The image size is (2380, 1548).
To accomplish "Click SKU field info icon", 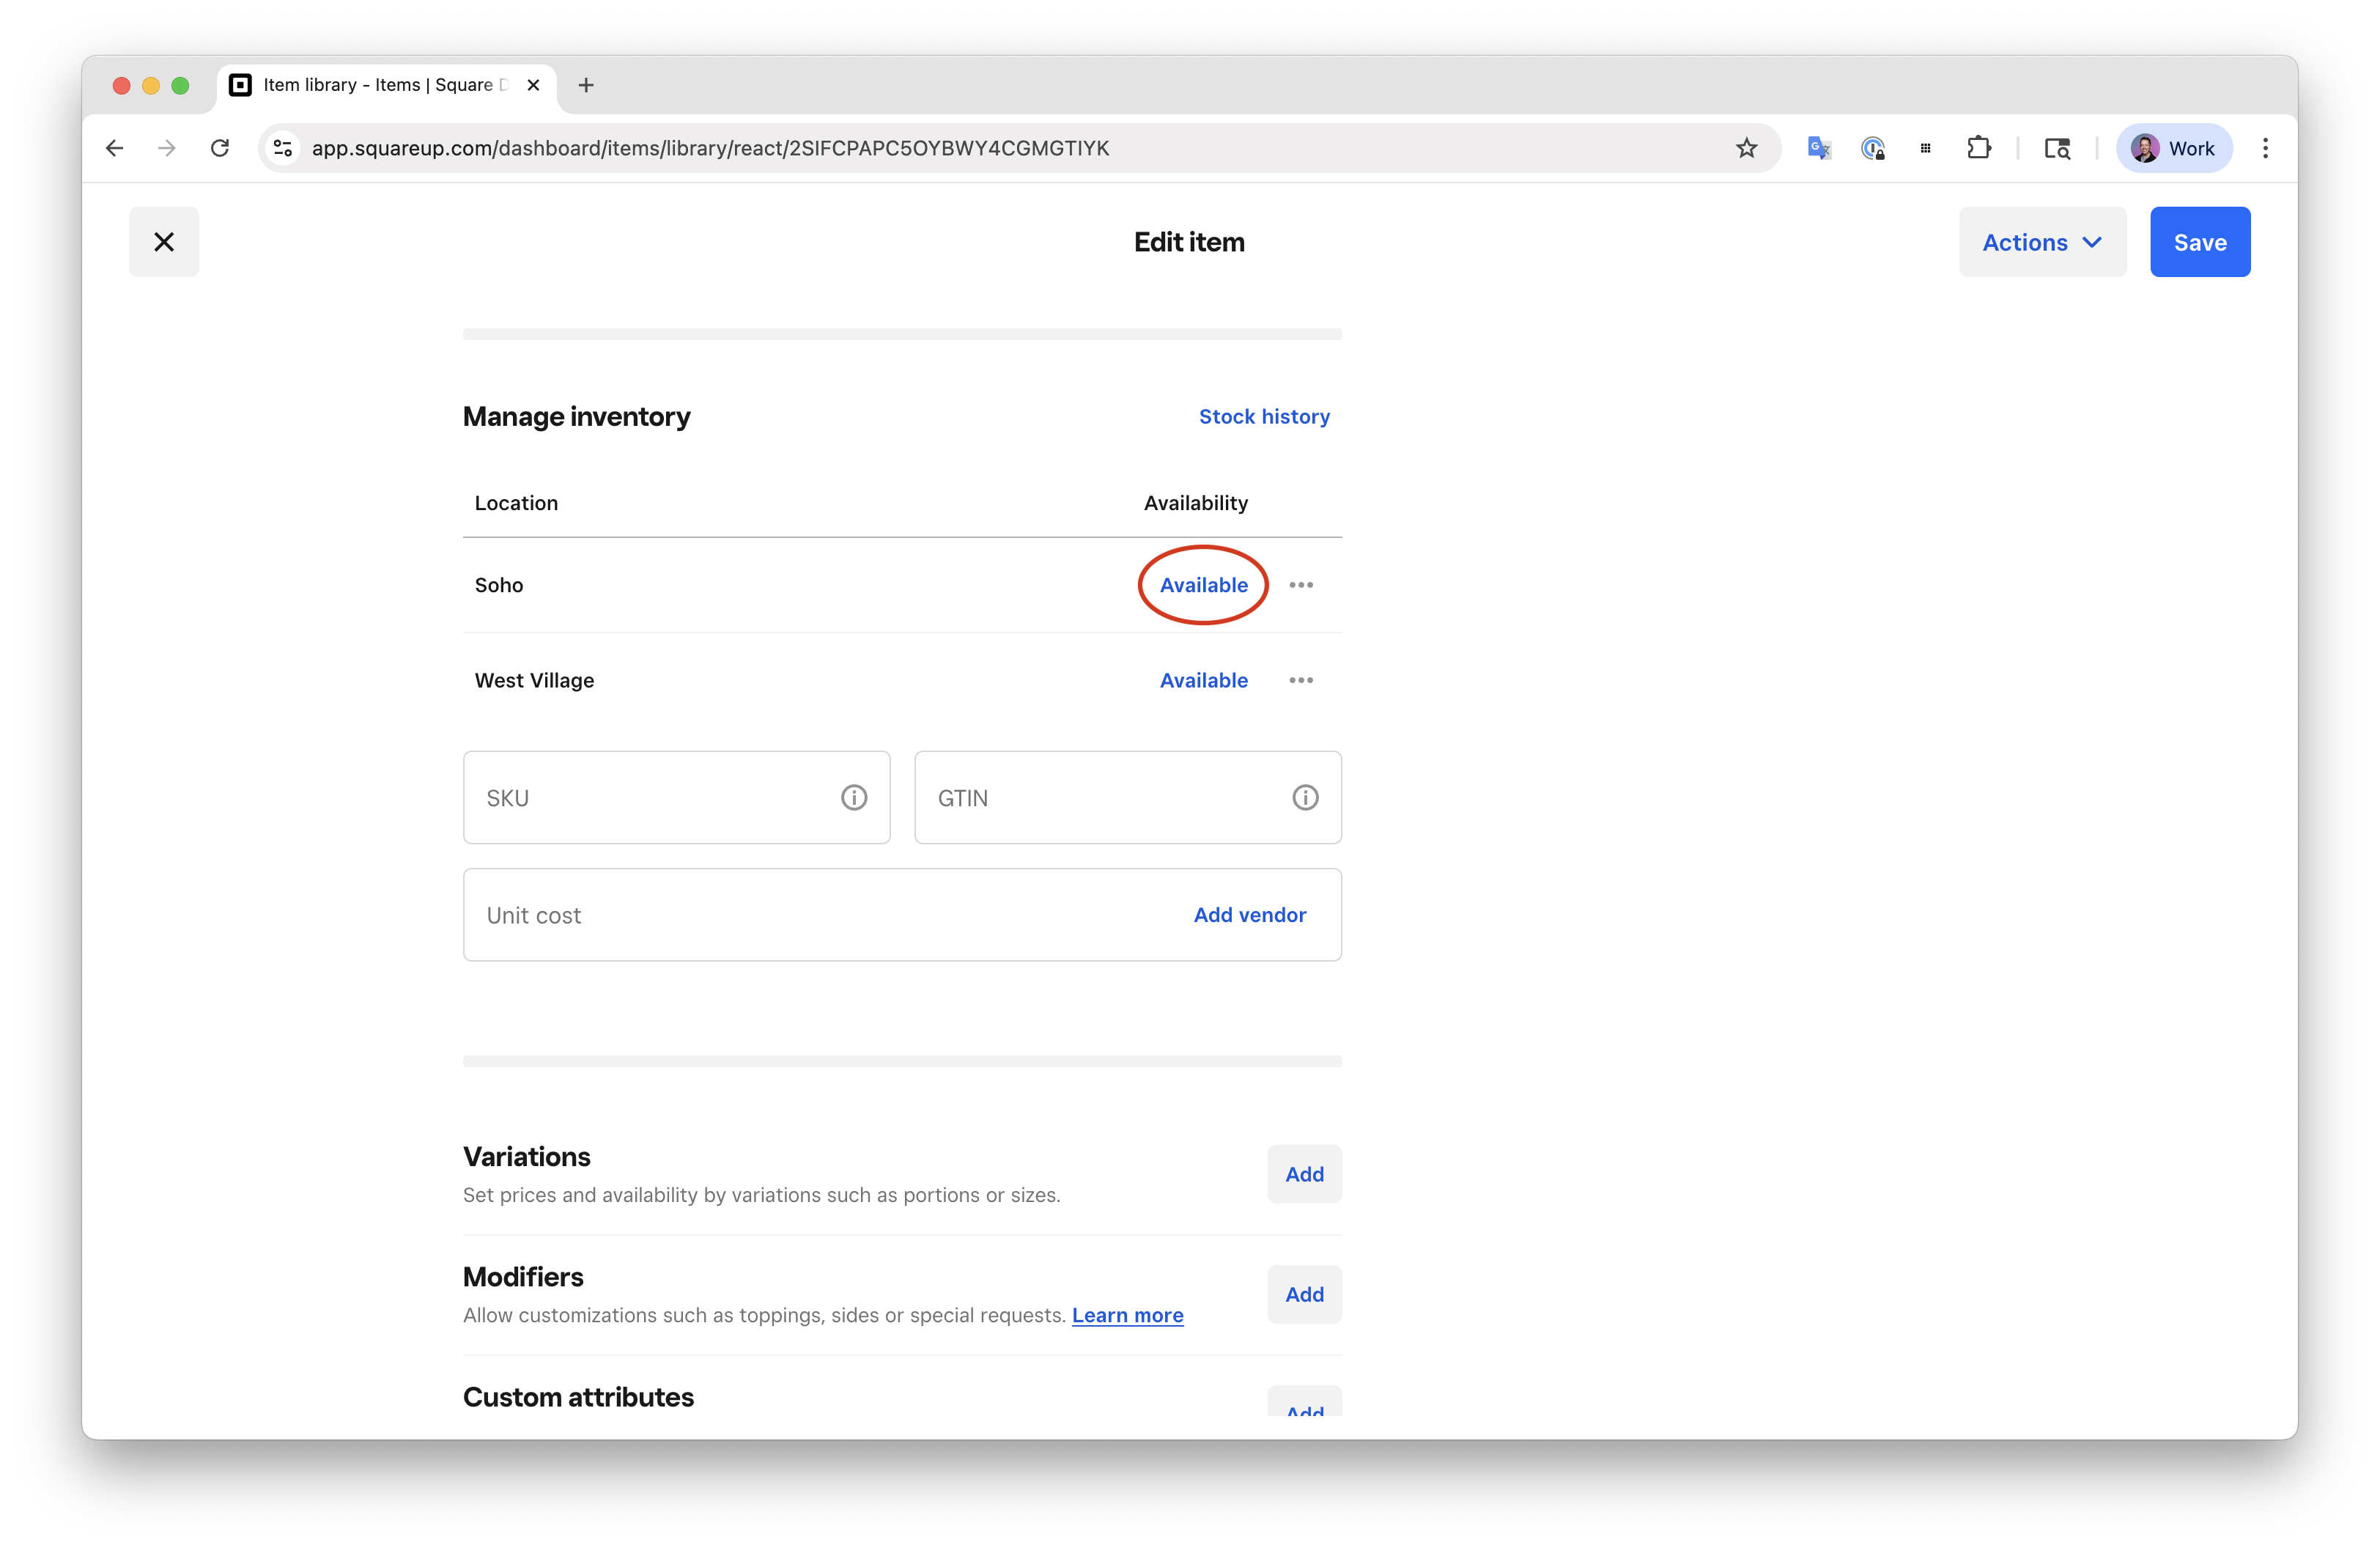I will pos(853,797).
